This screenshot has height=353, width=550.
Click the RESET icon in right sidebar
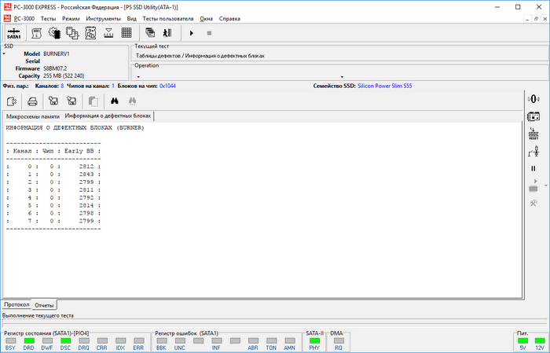533,134
